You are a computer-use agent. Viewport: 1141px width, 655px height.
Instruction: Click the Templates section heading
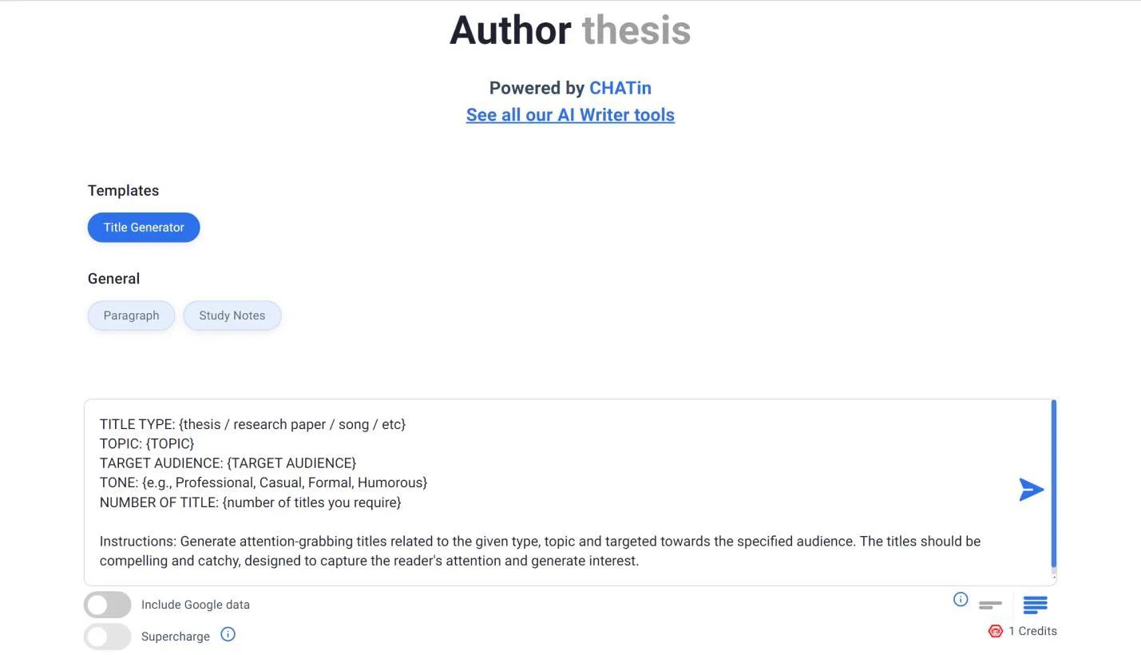click(123, 190)
